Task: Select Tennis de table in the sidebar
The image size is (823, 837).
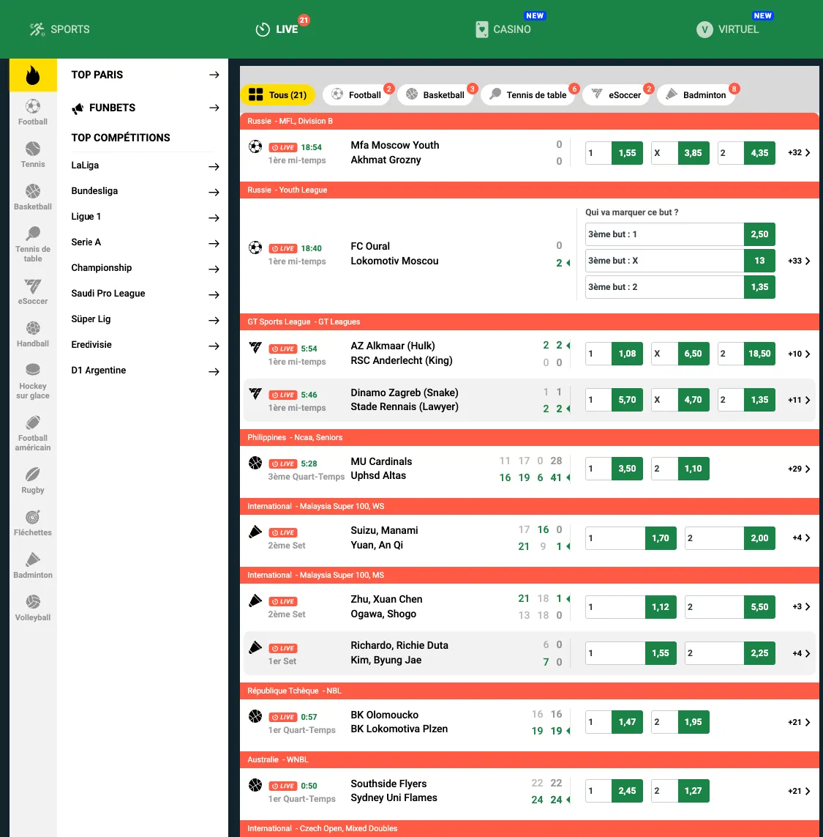Action: [33, 245]
